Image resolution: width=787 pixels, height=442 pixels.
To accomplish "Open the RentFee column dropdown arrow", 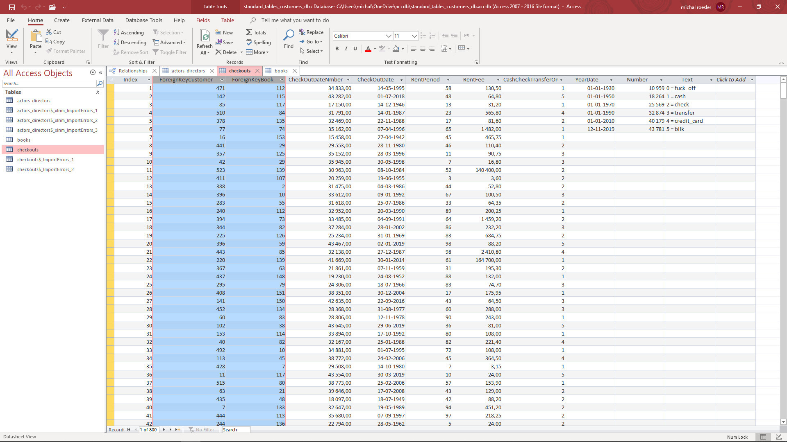I will tap(498, 80).
